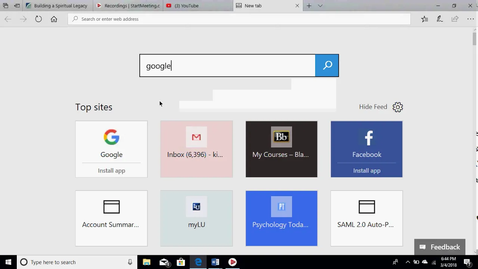Open My Courses Blackboard tile
The image size is (478, 269).
pyautogui.click(x=282, y=149)
